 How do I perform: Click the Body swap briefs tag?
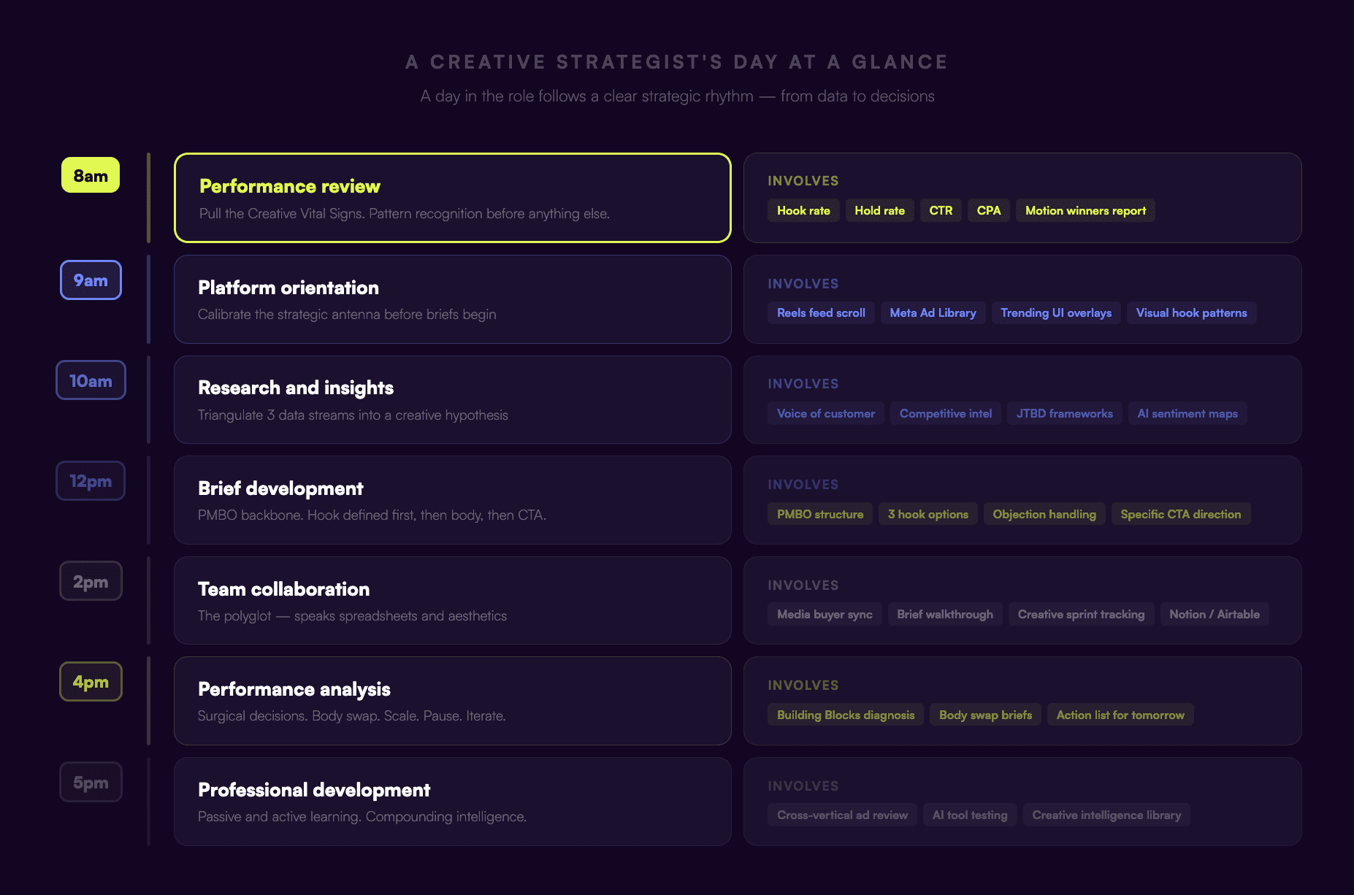click(985, 715)
